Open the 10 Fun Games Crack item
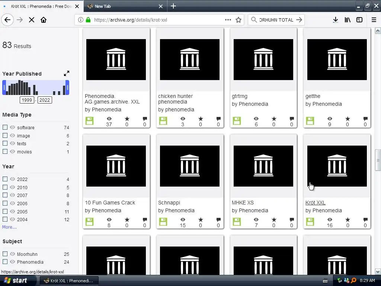381x286 pixels. pyautogui.click(x=110, y=203)
